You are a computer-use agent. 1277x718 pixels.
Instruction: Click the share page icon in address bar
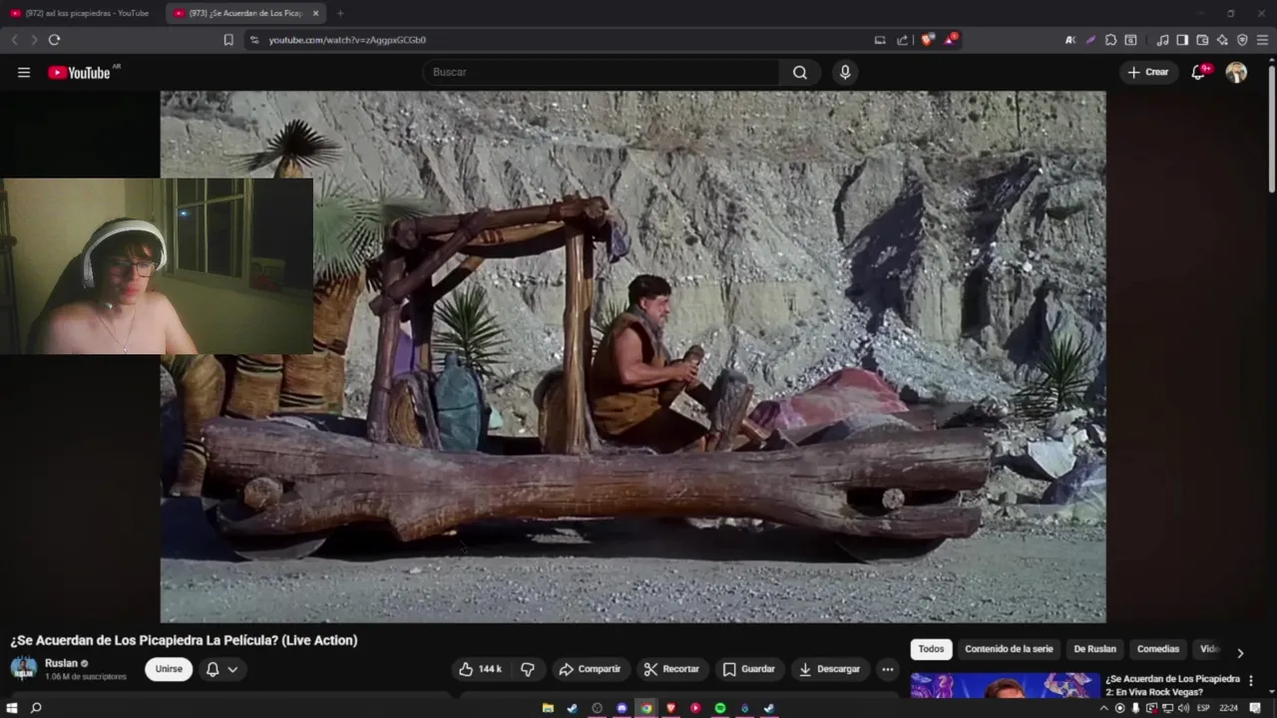click(903, 40)
